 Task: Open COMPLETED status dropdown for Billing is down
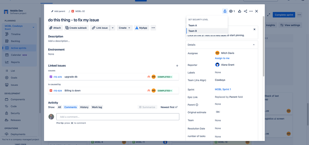[165, 91]
